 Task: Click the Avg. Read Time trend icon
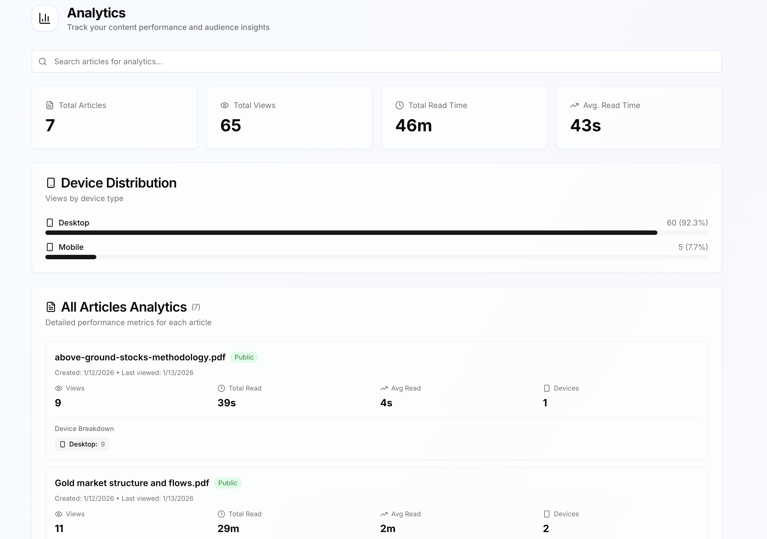(x=574, y=105)
